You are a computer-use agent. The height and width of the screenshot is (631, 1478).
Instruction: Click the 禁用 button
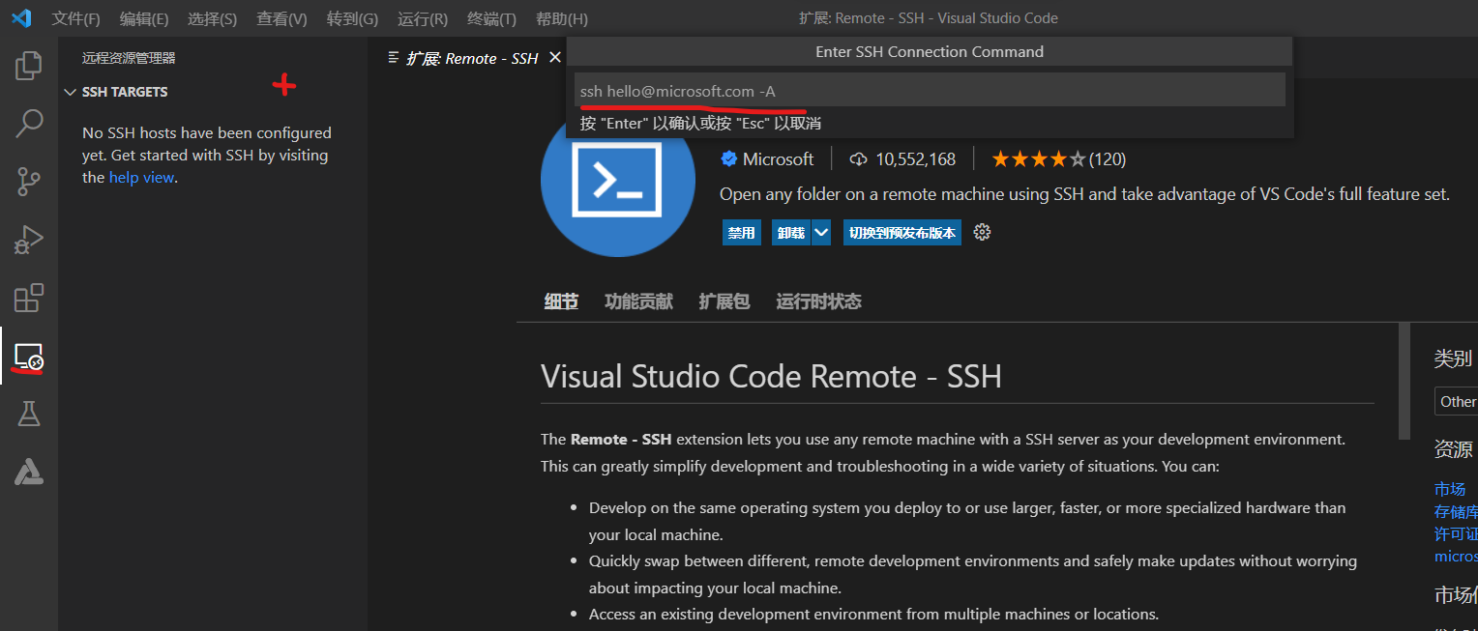742,233
